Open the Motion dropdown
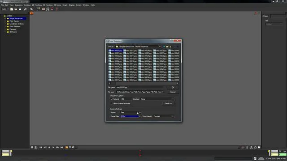287x161 pixels. pos(140,112)
